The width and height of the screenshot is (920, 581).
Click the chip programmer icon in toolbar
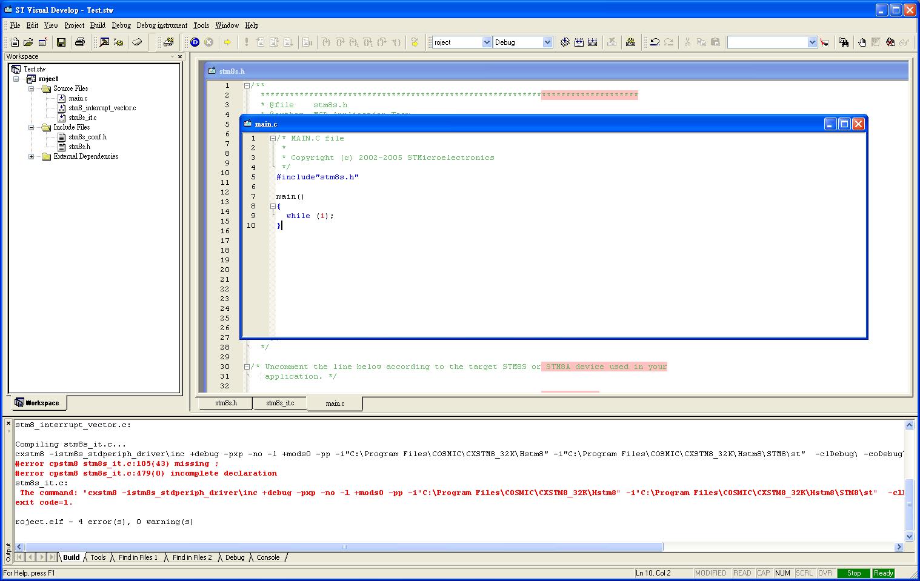tap(138, 42)
